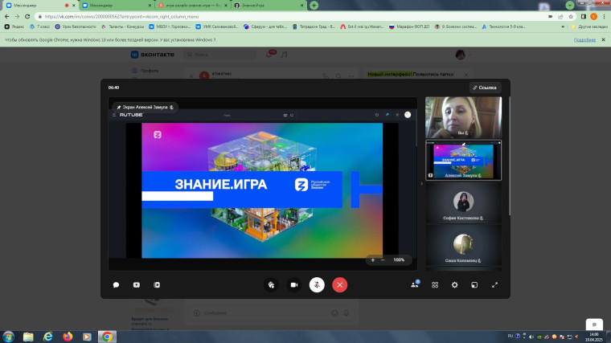Unmute the microphone button

click(317, 285)
